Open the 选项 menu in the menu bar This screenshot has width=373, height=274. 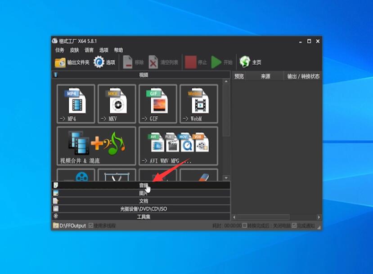point(104,50)
